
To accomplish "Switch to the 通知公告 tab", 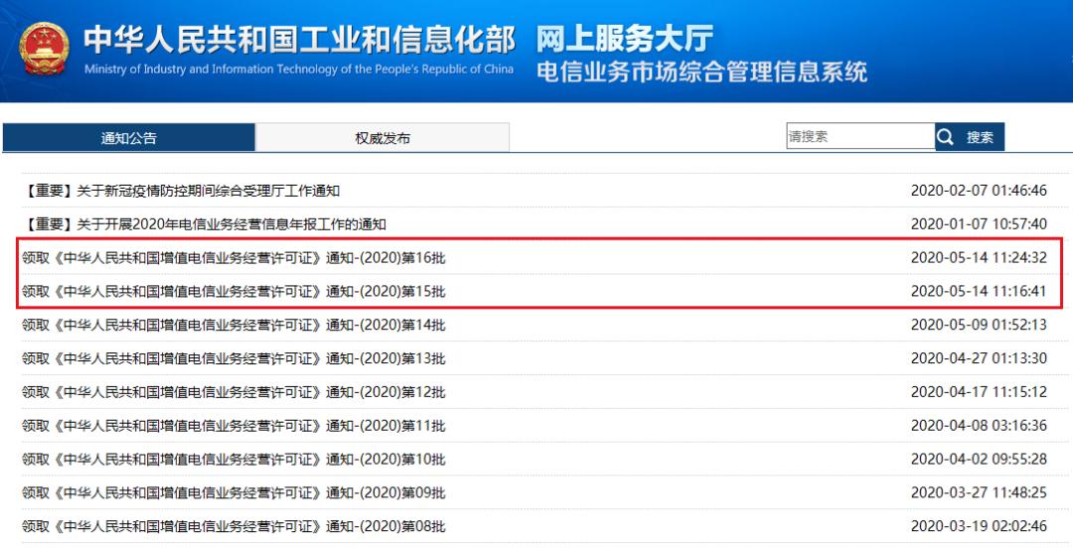I will (128, 137).
